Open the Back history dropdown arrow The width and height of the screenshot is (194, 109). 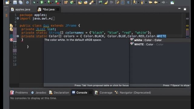pyautogui.click(x=159, y=3)
